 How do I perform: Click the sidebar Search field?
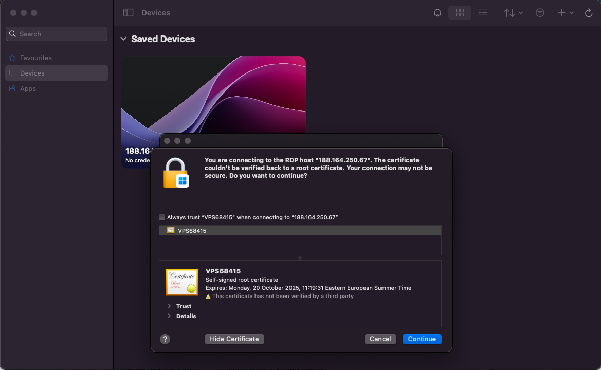coord(57,34)
